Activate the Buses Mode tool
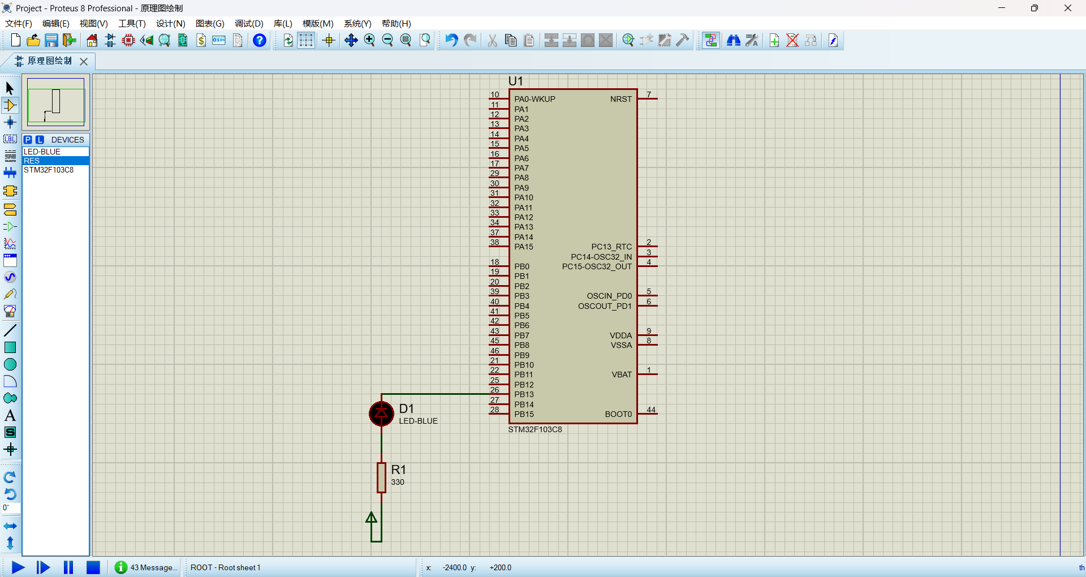This screenshot has width=1086, height=577. click(10, 173)
